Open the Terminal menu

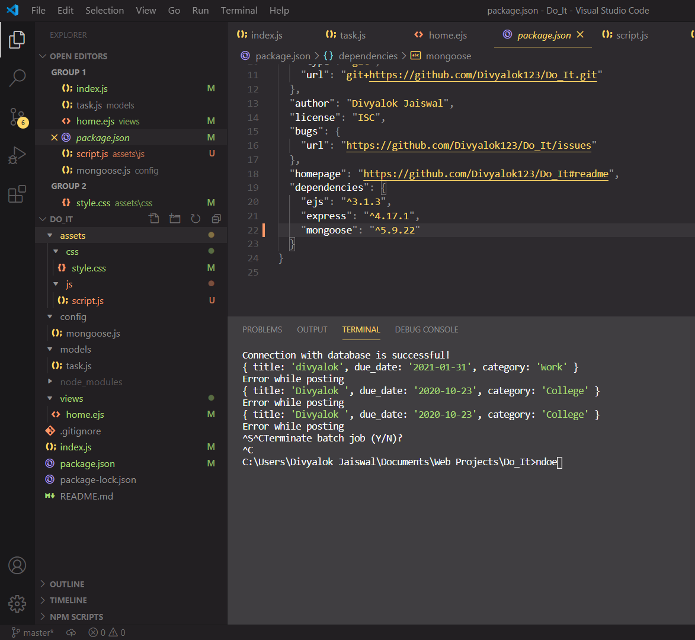pos(239,10)
